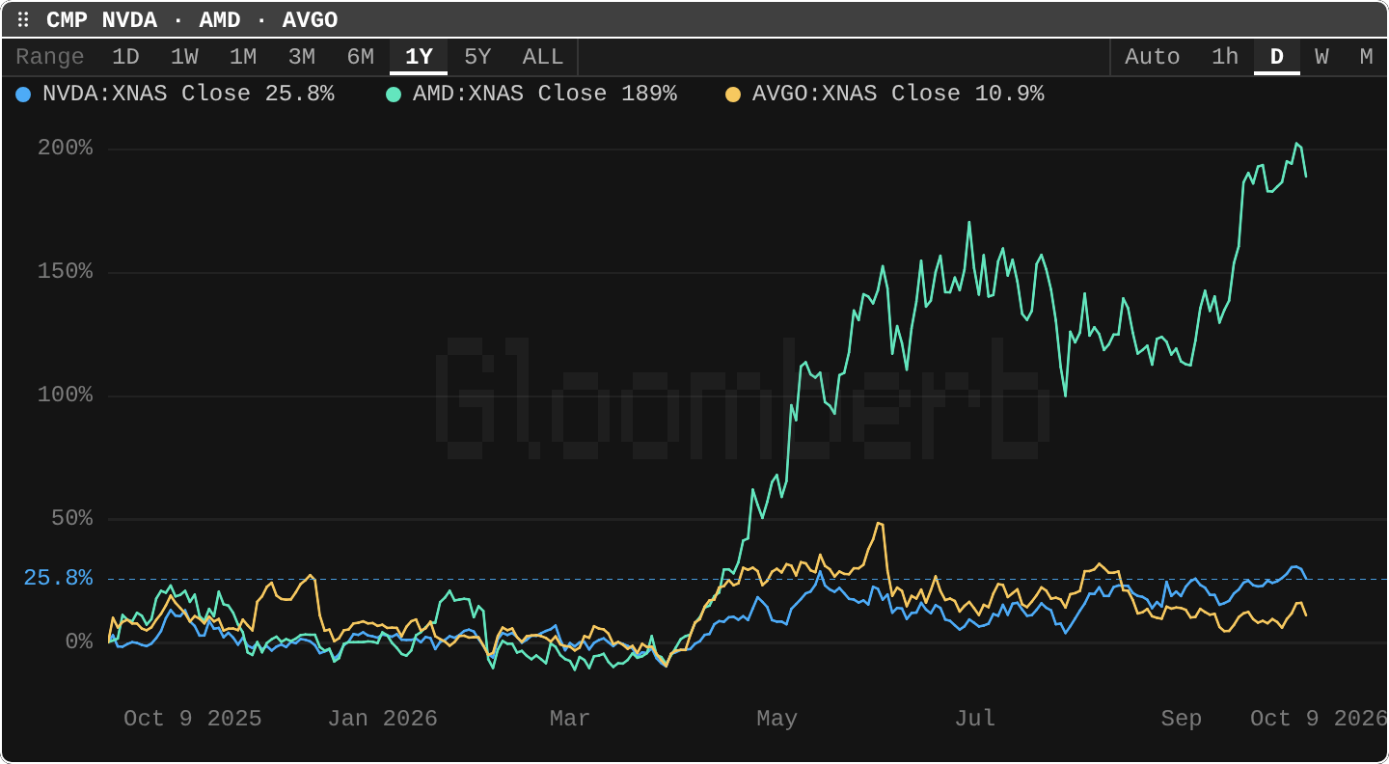The width and height of the screenshot is (1389, 764).
Task: Click the May date label
Action: click(776, 719)
